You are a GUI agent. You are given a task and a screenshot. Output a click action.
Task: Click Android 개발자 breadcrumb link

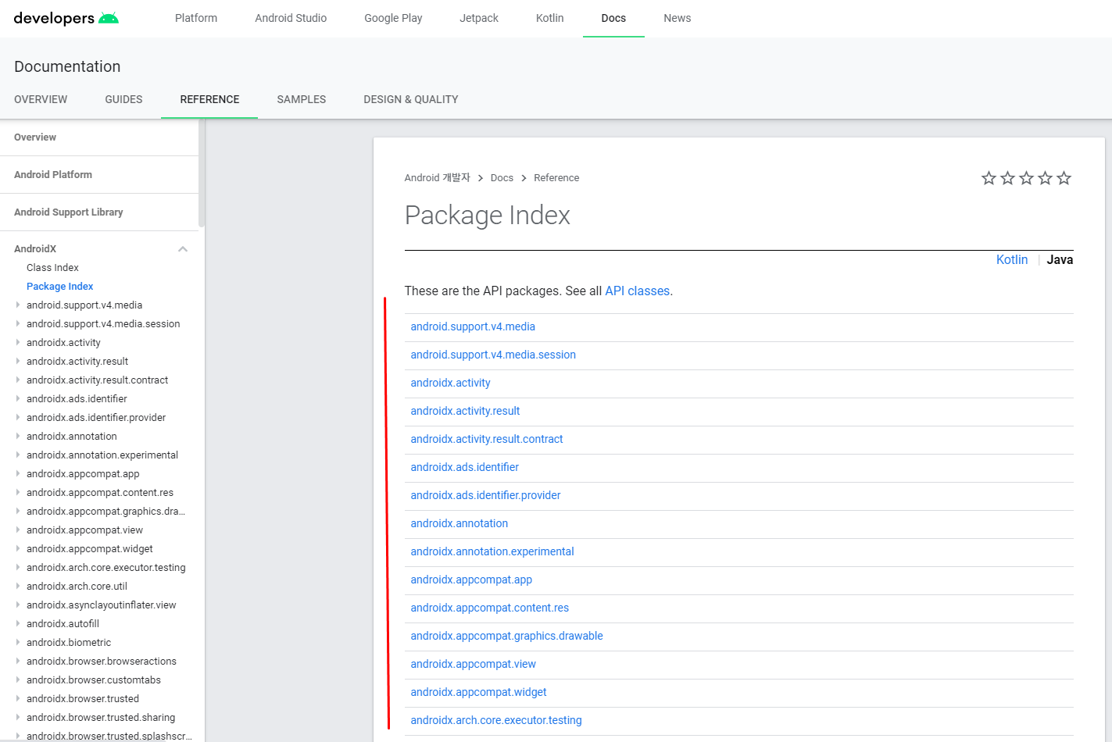[437, 178]
